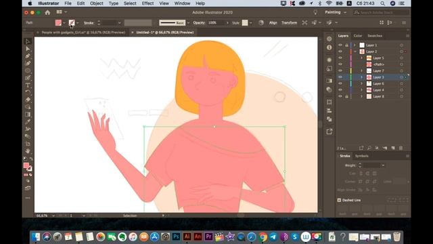The height and width of the screenshot is (244, 433).
Task: Click Fill swatch at toolbar bottom
Action: tap(26, 165)
